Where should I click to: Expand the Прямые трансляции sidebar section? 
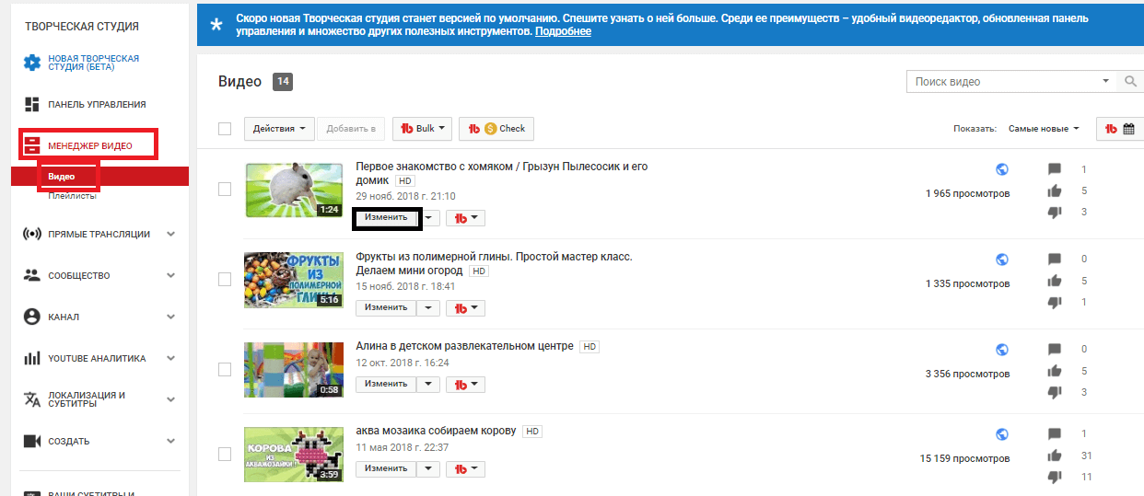click(170, 234)
